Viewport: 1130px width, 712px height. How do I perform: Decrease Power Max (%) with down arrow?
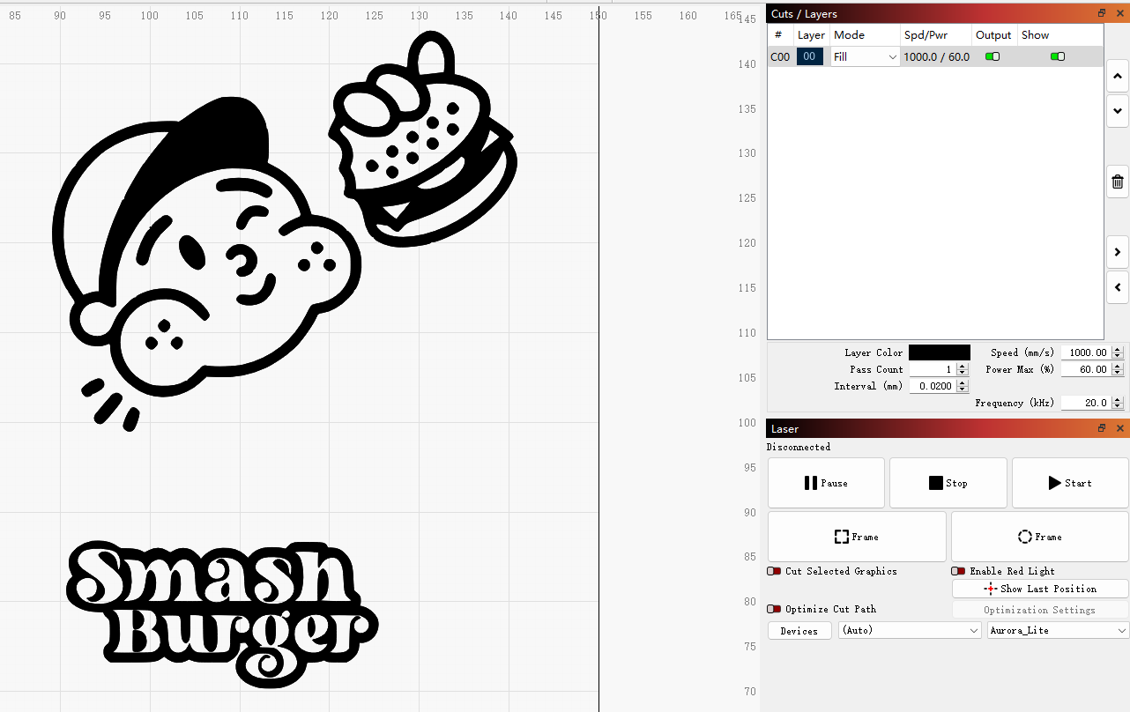[x=1118, y=373]
